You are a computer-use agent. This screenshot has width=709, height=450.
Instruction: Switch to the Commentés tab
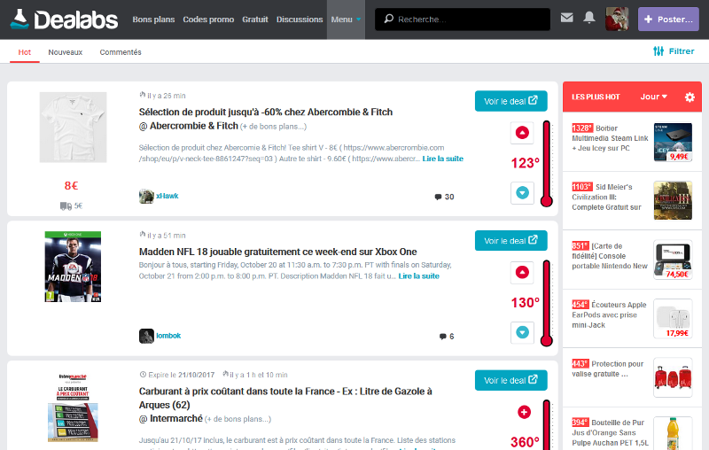coord(121,52)
